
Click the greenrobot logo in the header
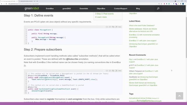click(32, 8)
